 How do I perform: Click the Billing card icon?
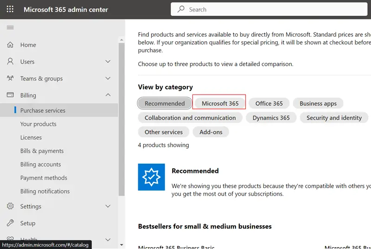(x=10, y=95)
